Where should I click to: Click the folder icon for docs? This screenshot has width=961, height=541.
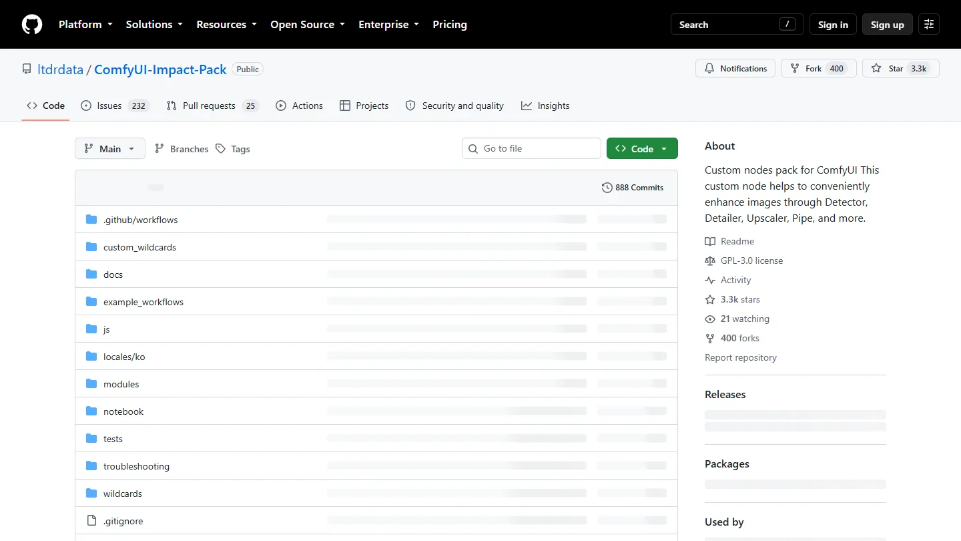[91, 275]
